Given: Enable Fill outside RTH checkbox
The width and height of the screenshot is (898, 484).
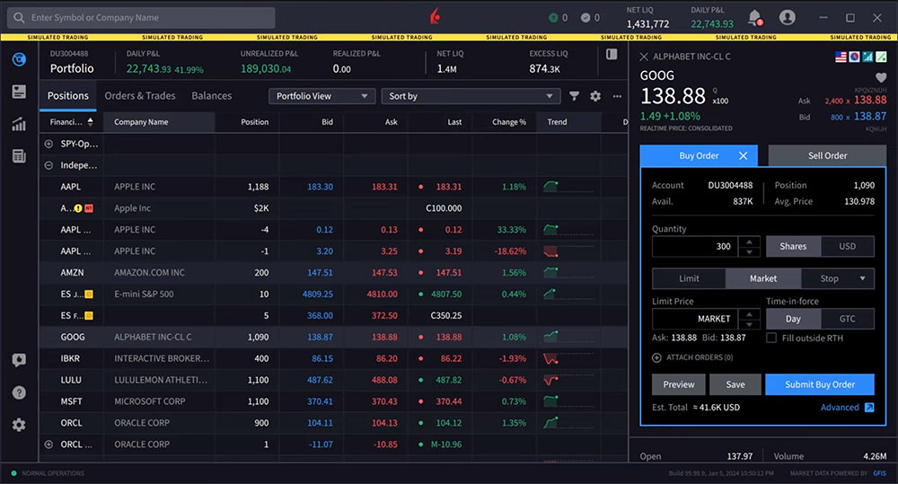Looking at the screenshot, I should (771, 338).
